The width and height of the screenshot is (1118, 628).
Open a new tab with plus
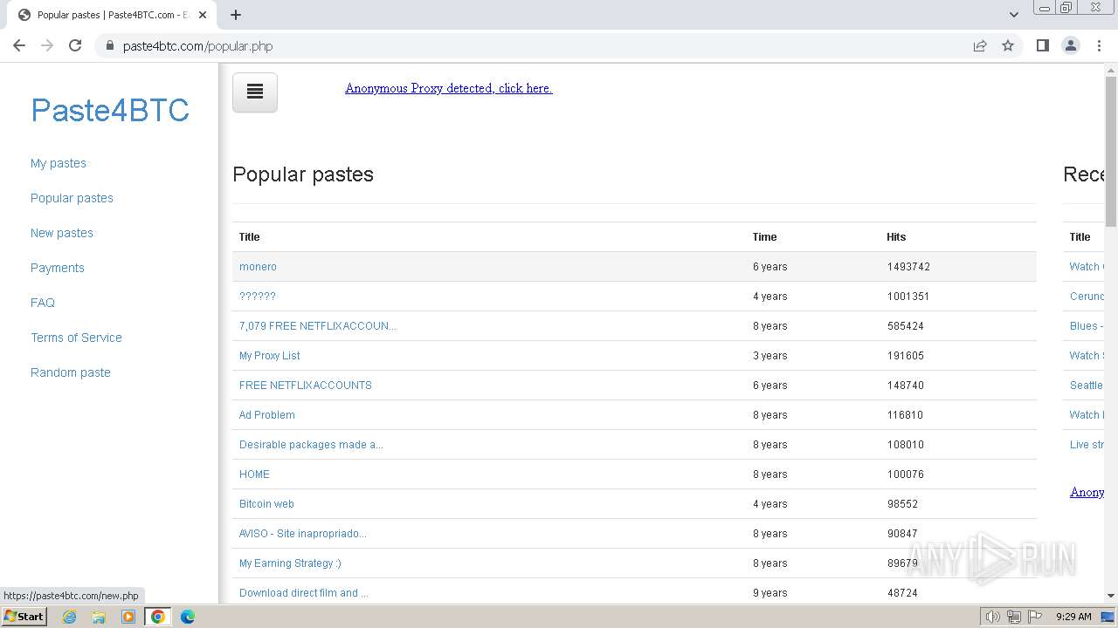(x=236, y=15)
